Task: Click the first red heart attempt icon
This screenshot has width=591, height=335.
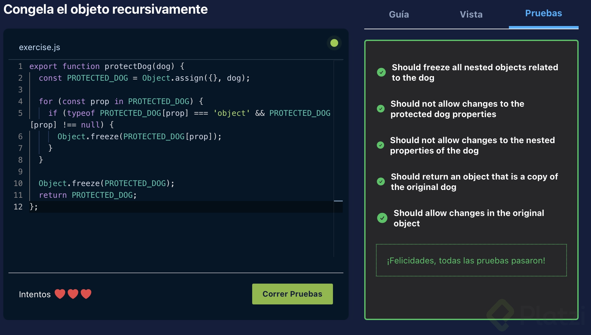Action: [x=60, y=294]
